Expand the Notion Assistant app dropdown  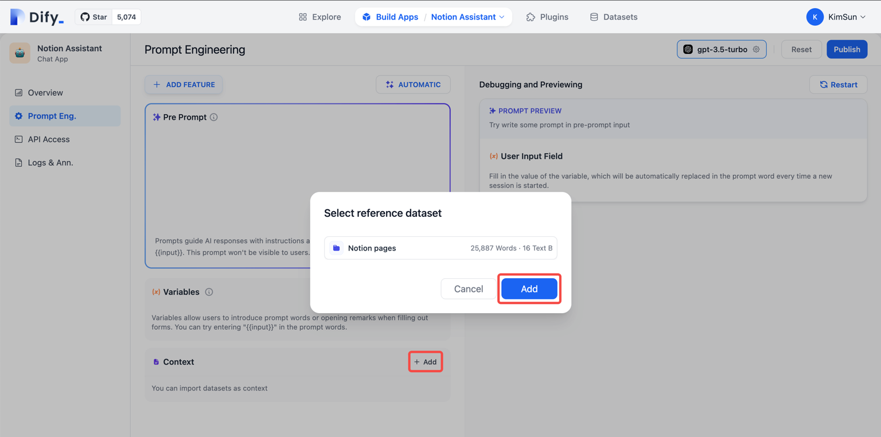(x=468, y=17)
